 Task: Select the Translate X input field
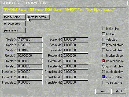click(x=30, y=72)
